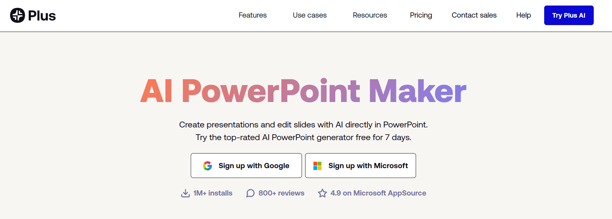
Task: Click the Contact sales link
Action: coord(474,15)
